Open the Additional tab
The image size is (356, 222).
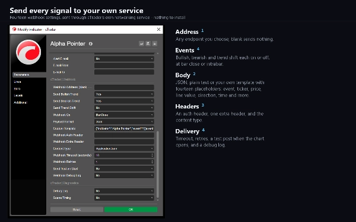click(x=20, y=102)
